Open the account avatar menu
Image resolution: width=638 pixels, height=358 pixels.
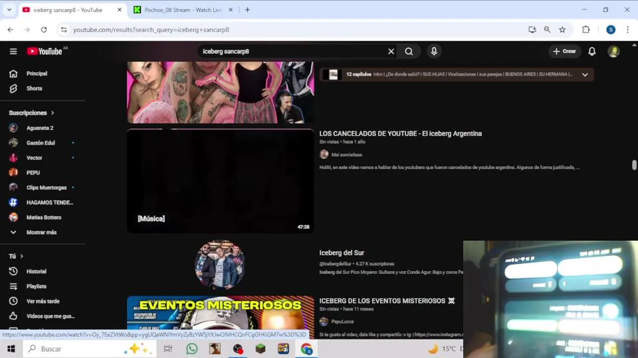[614, 51]
